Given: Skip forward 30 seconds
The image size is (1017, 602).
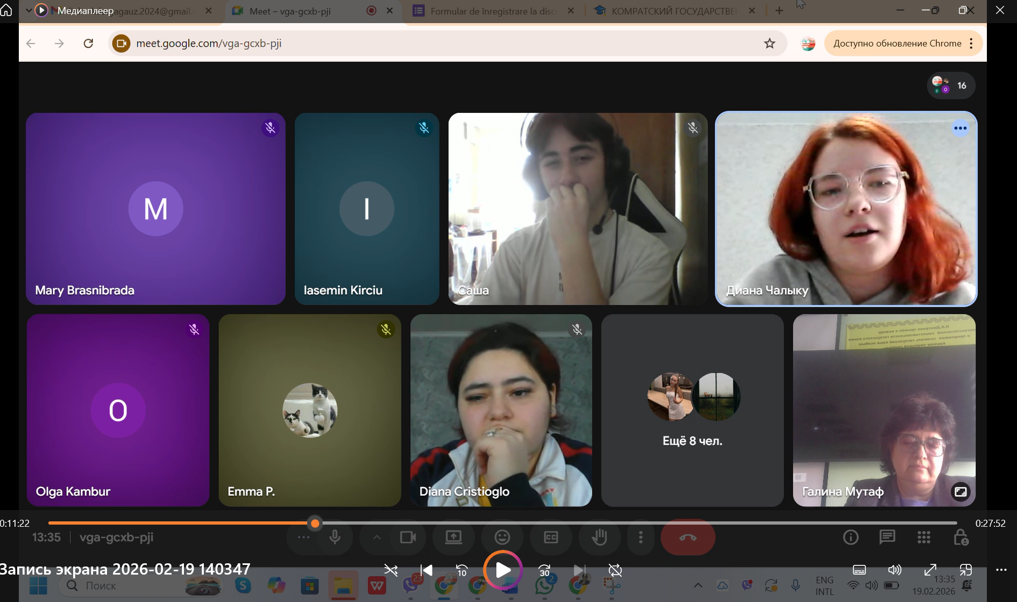Looking at the screenshot, I should [x=544, y=570].
